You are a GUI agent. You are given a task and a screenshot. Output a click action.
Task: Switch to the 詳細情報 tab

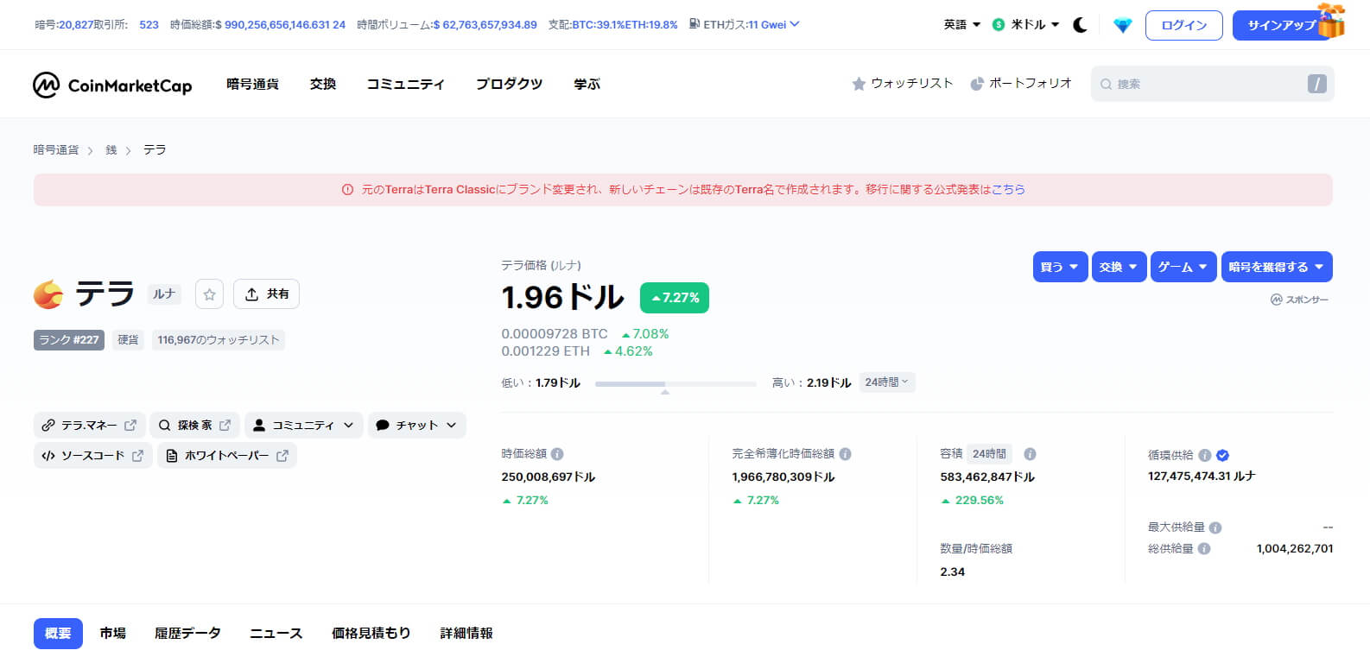466,634
